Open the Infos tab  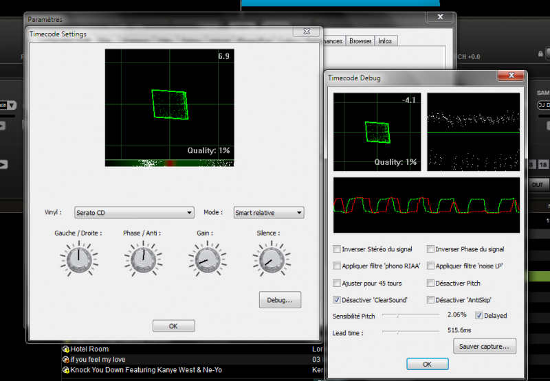point(385,41)
